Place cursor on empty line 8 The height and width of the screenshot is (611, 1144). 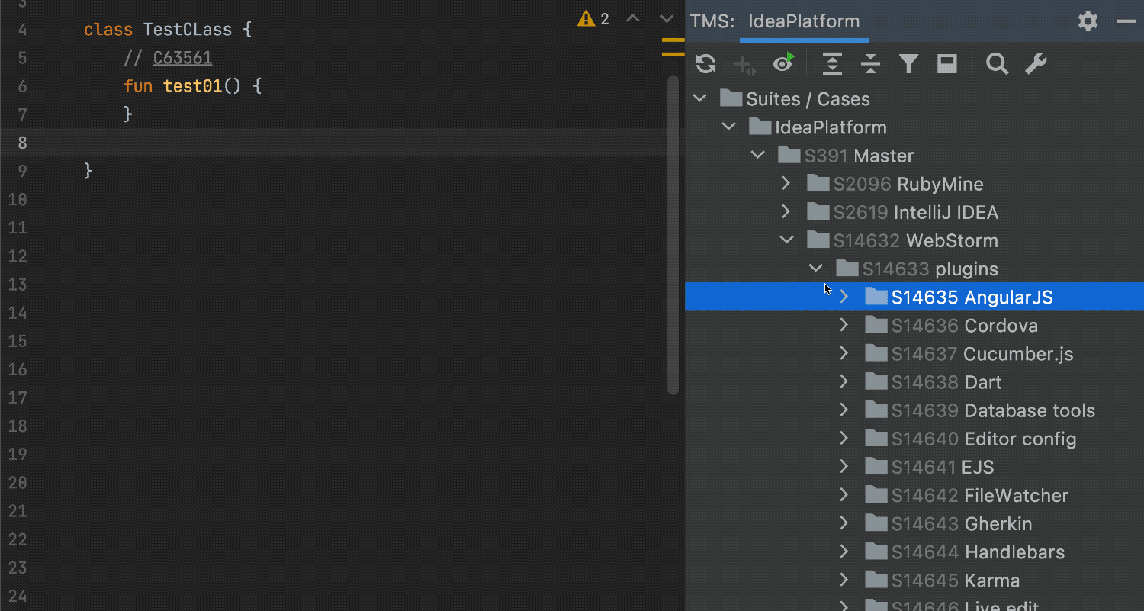point(343,143)
